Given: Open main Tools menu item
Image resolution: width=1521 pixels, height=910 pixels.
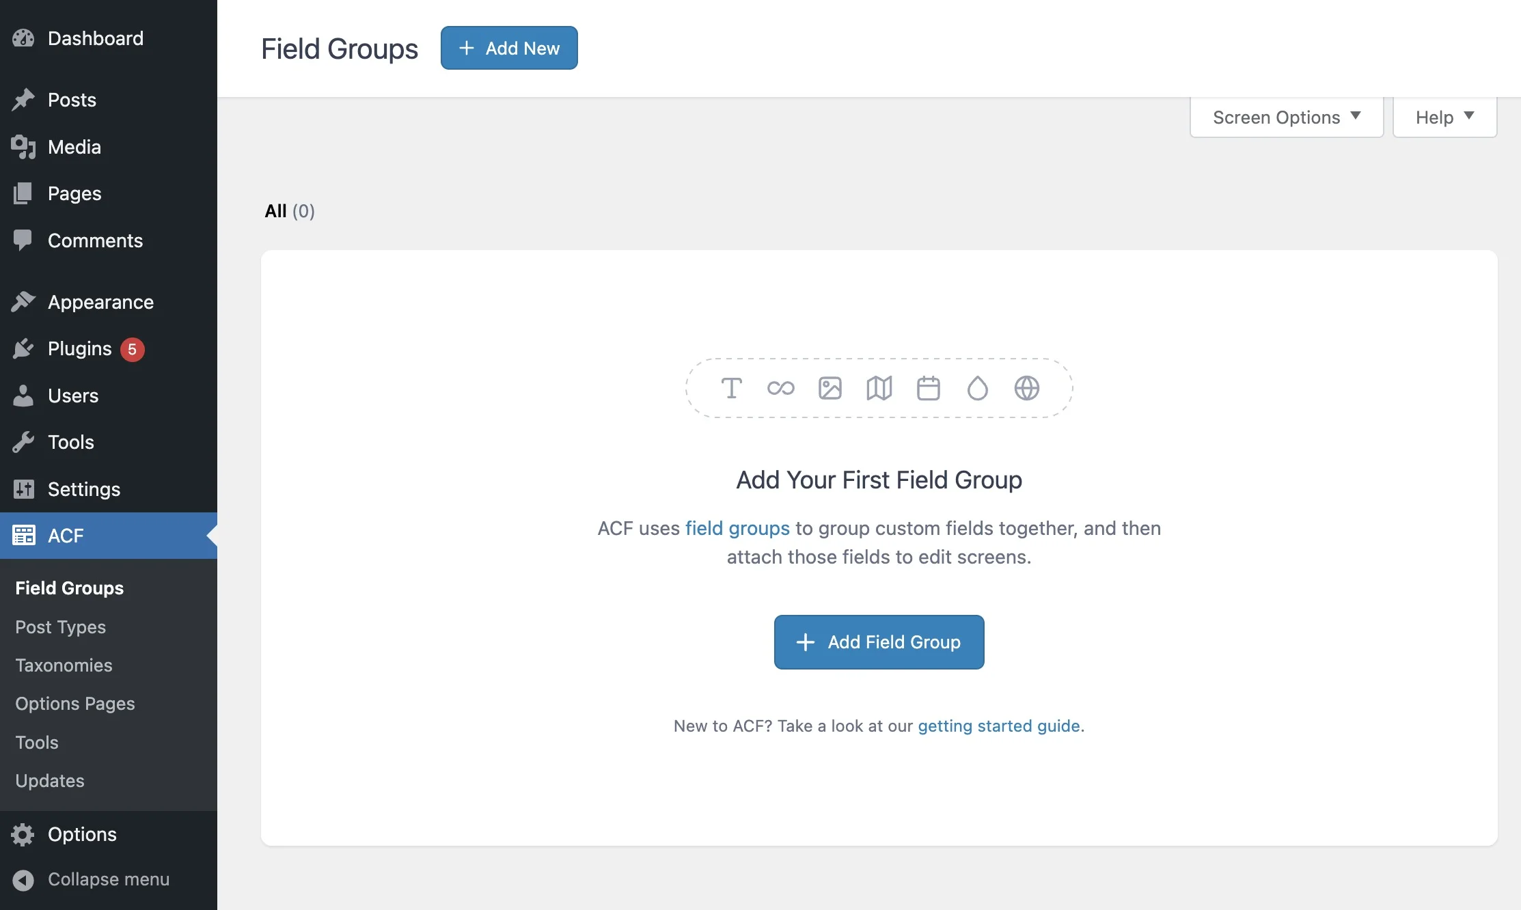Looking at the screenshot, I should point(109,442).
